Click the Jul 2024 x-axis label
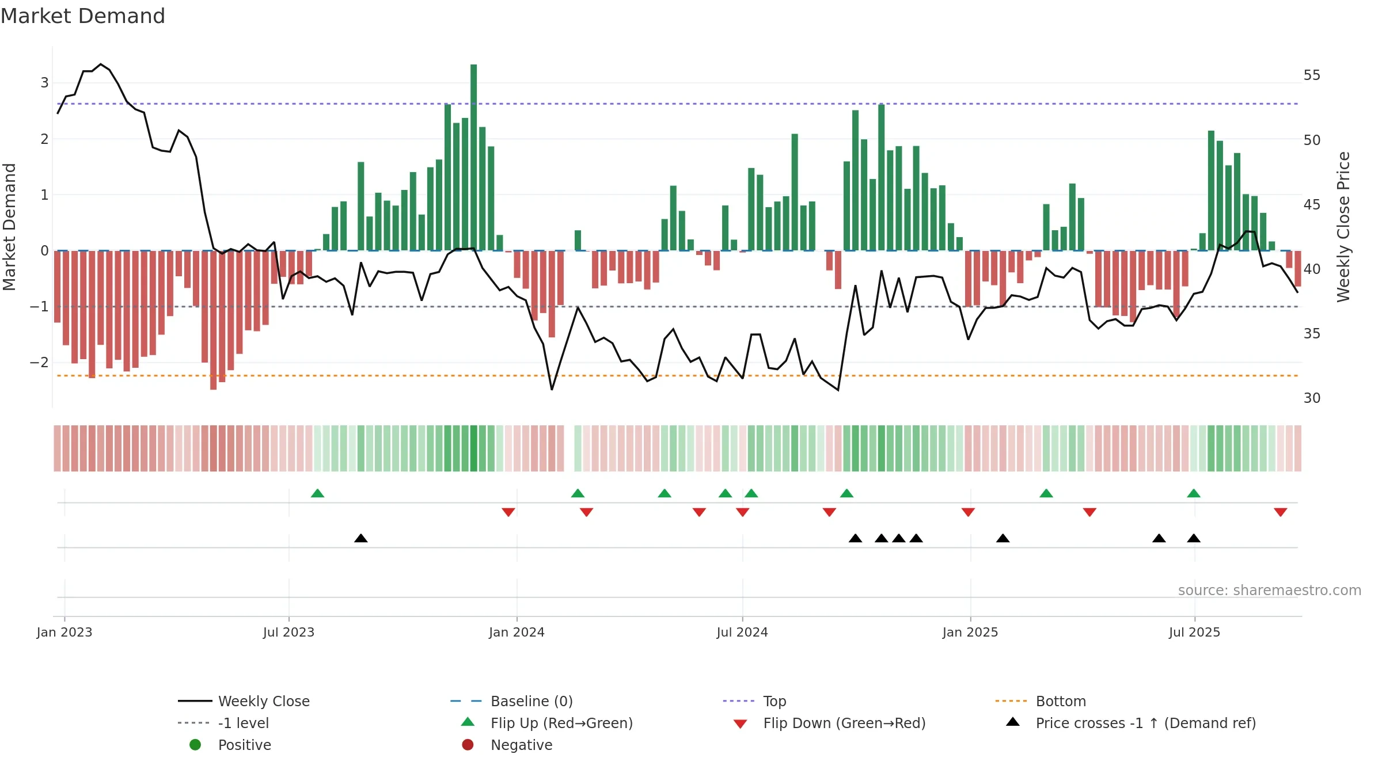 click(x=742, y=632)
